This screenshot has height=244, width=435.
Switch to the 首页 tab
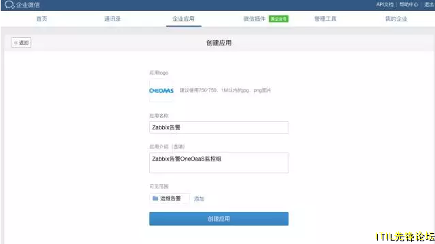[x=41, y=19]
